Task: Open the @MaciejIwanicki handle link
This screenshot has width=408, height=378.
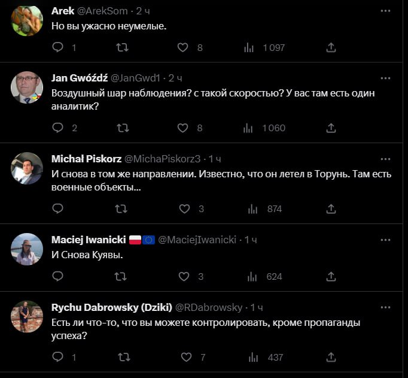Action: 197,240
